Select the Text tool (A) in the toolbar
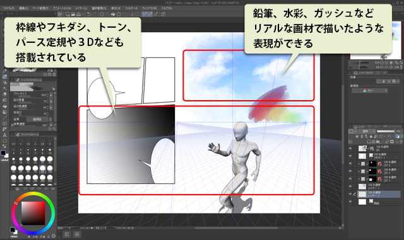This screenshot has width=404, height=240. click(4, 135)
